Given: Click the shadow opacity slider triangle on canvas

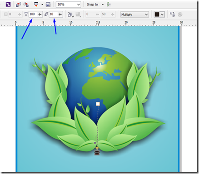Looking at the screenshot, I should click(x=97, y=149).
